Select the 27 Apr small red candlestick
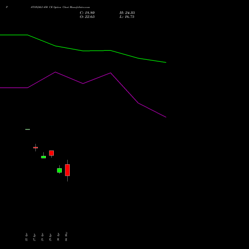Screen dimensions: 249x249 click(x=35, y=147)
